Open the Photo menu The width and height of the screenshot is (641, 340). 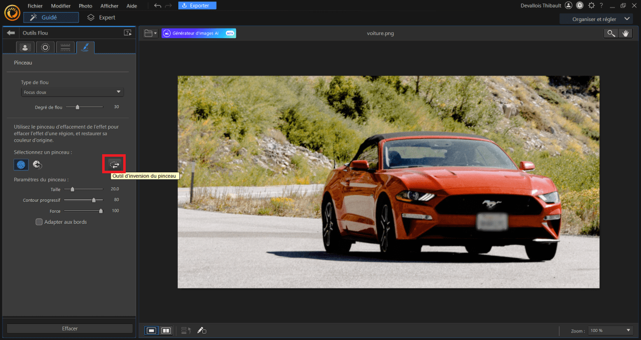(86, 6)
